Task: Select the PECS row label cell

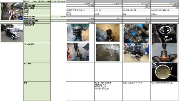Action: 37,14
